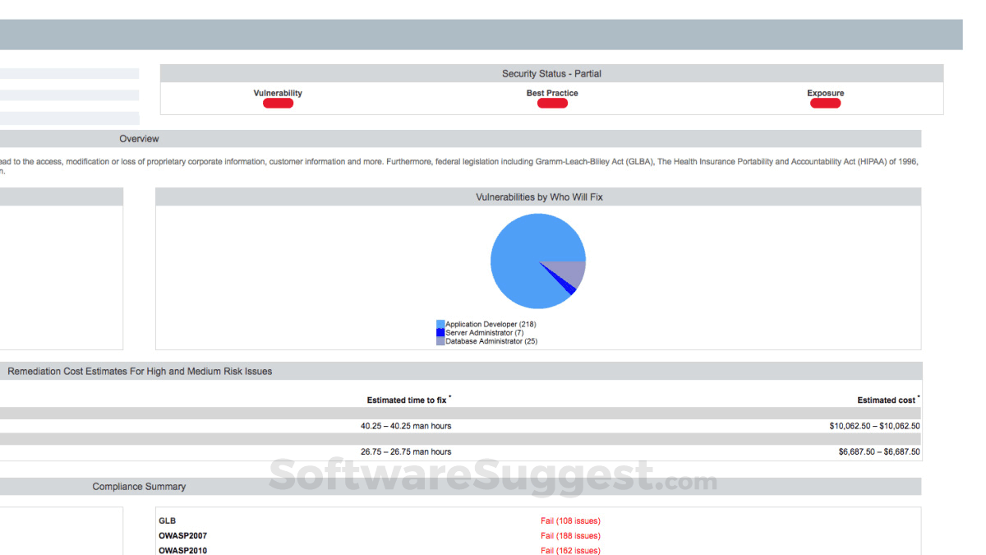986x555 pixels.
Task: Click the red Best Practice status indicator
Action: click(551, 102)
